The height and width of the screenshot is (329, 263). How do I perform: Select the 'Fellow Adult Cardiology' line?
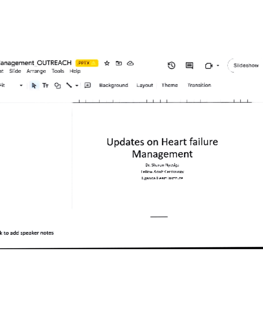[162, 172]
